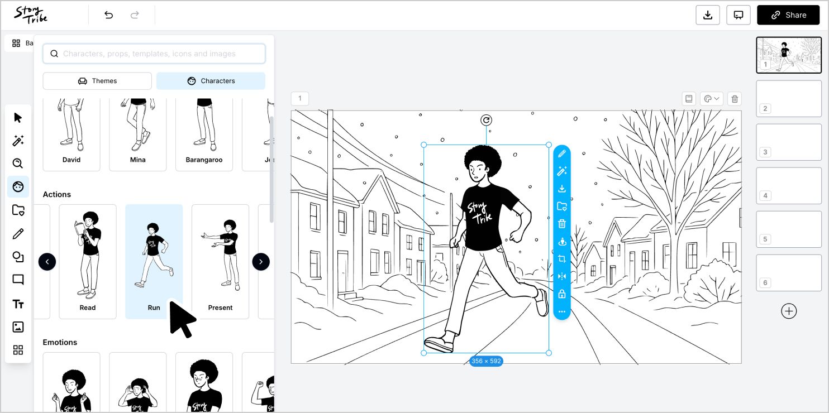829x413 pixels.
Task: Click the 356 × 592 size label
Action: coord(486,361)
